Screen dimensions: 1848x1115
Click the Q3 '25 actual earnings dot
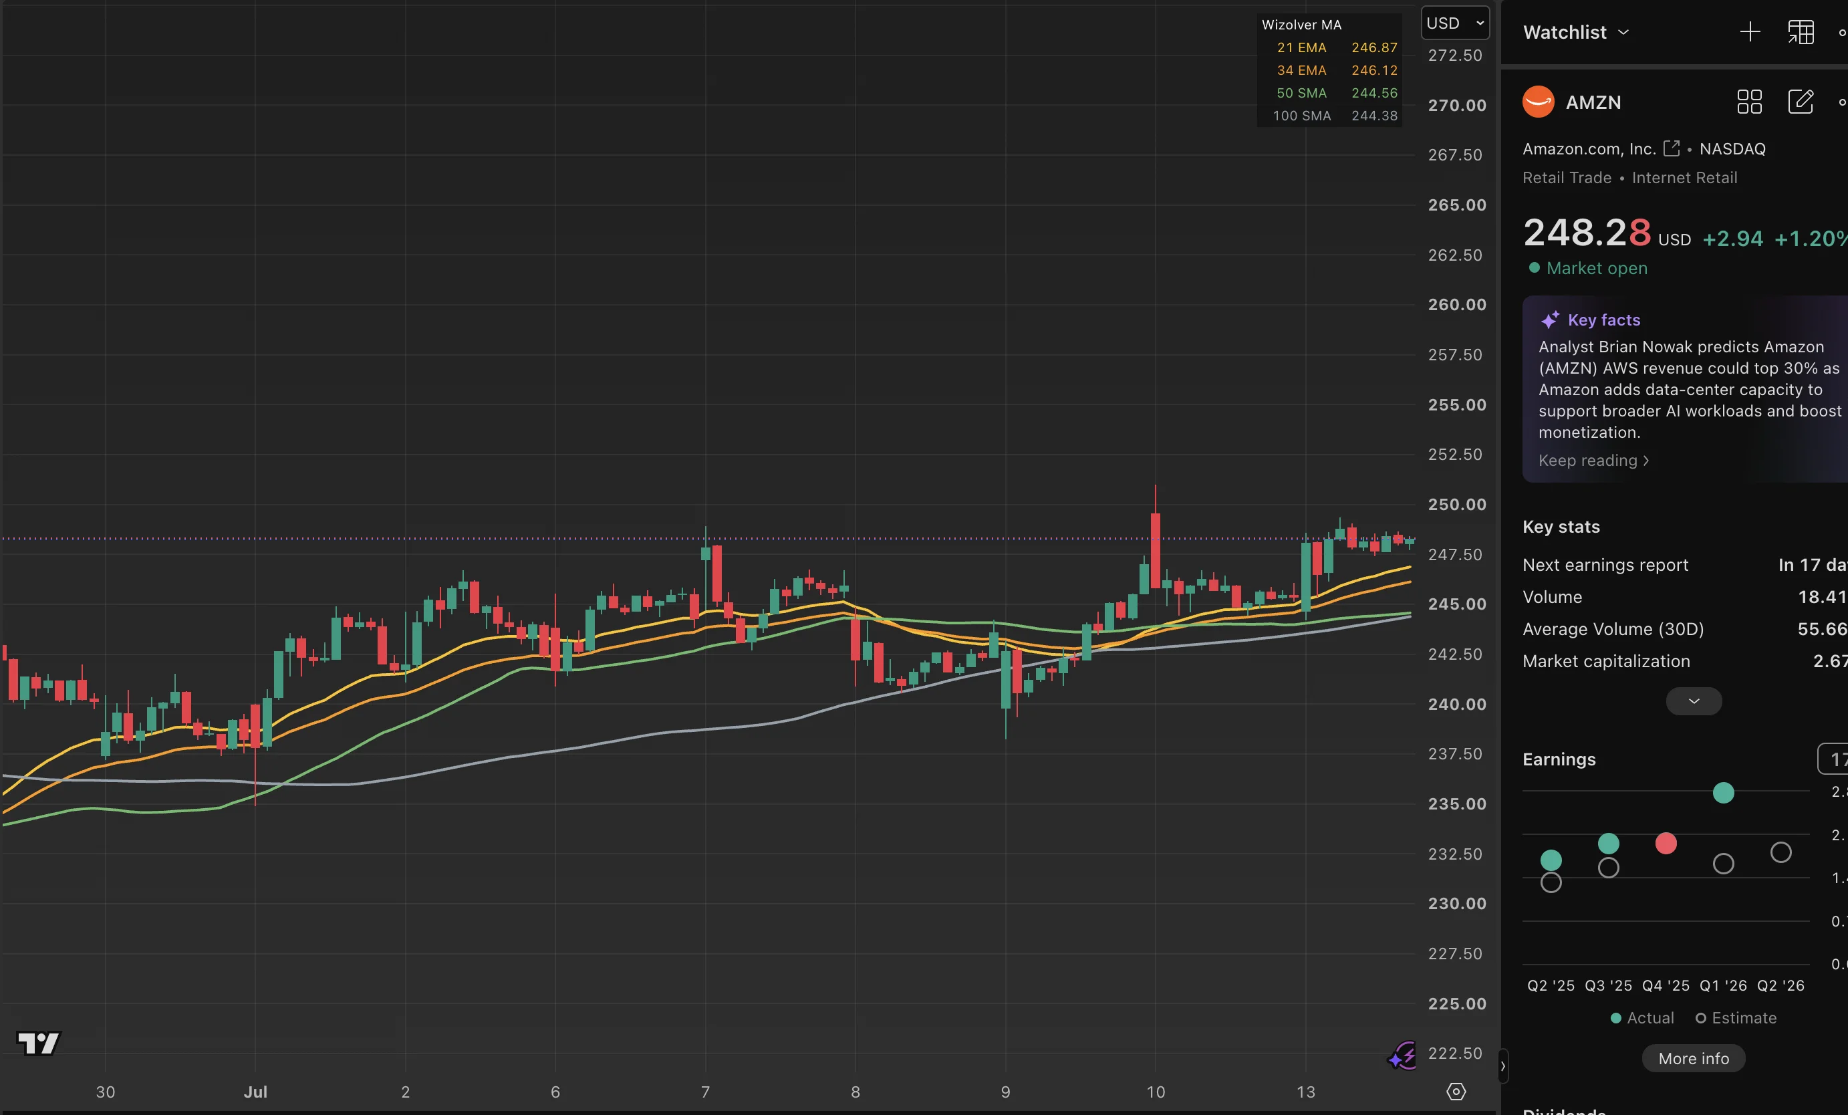[1608, 844]
